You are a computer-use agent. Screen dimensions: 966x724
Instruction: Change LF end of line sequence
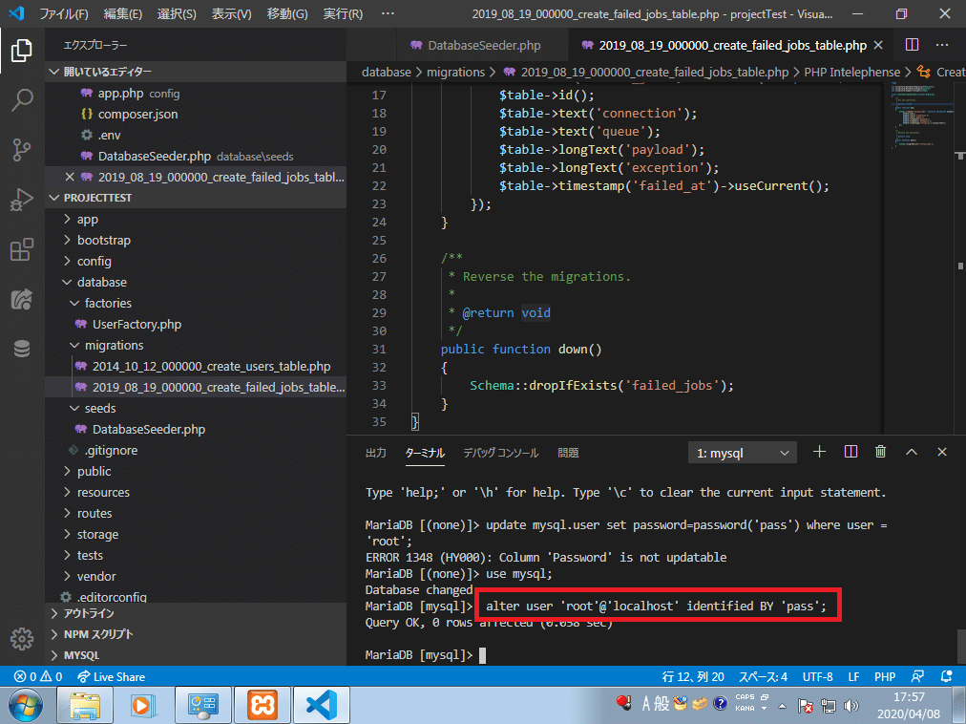click(x=853, y=676)
